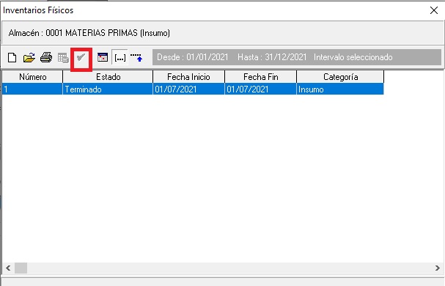Close the Inventarios Físicos window
Image resolution: width=445 pixels, height=286 pixels.
[x=434, y=10]
